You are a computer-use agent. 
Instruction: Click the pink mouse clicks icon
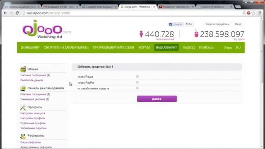click(x=196, y=33)
